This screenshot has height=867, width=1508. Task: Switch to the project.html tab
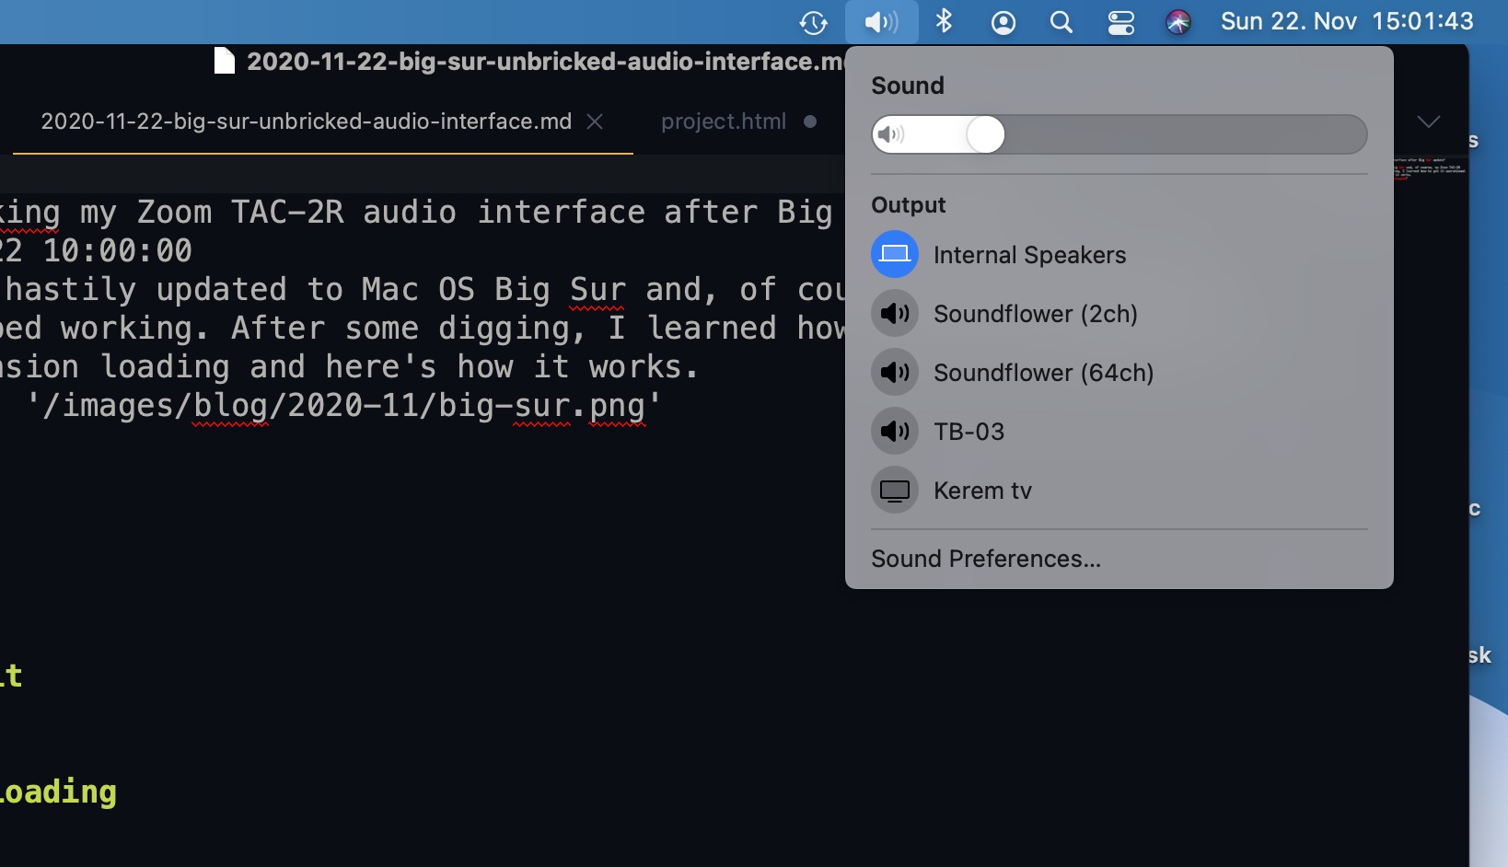pyautogui.click(x=724, y=121)
